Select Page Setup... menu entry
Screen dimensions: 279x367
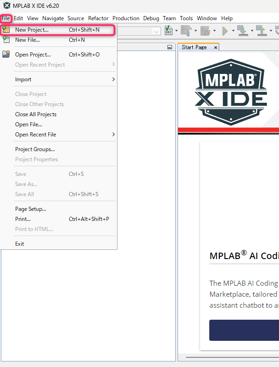[58, 209]
